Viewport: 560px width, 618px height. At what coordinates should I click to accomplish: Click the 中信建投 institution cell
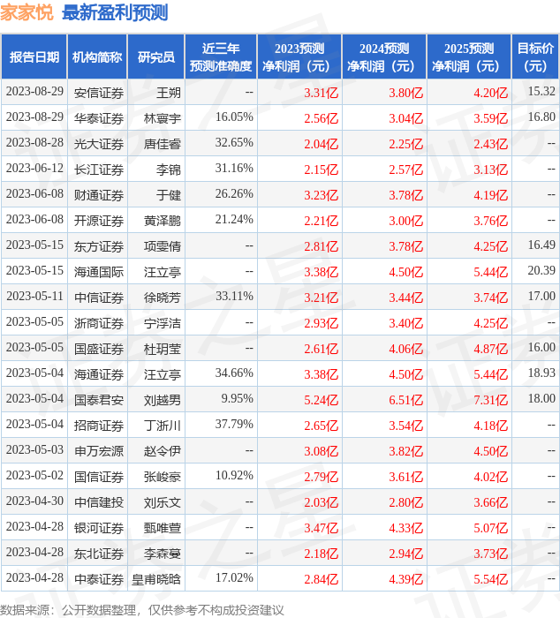[x=99, y=503]
